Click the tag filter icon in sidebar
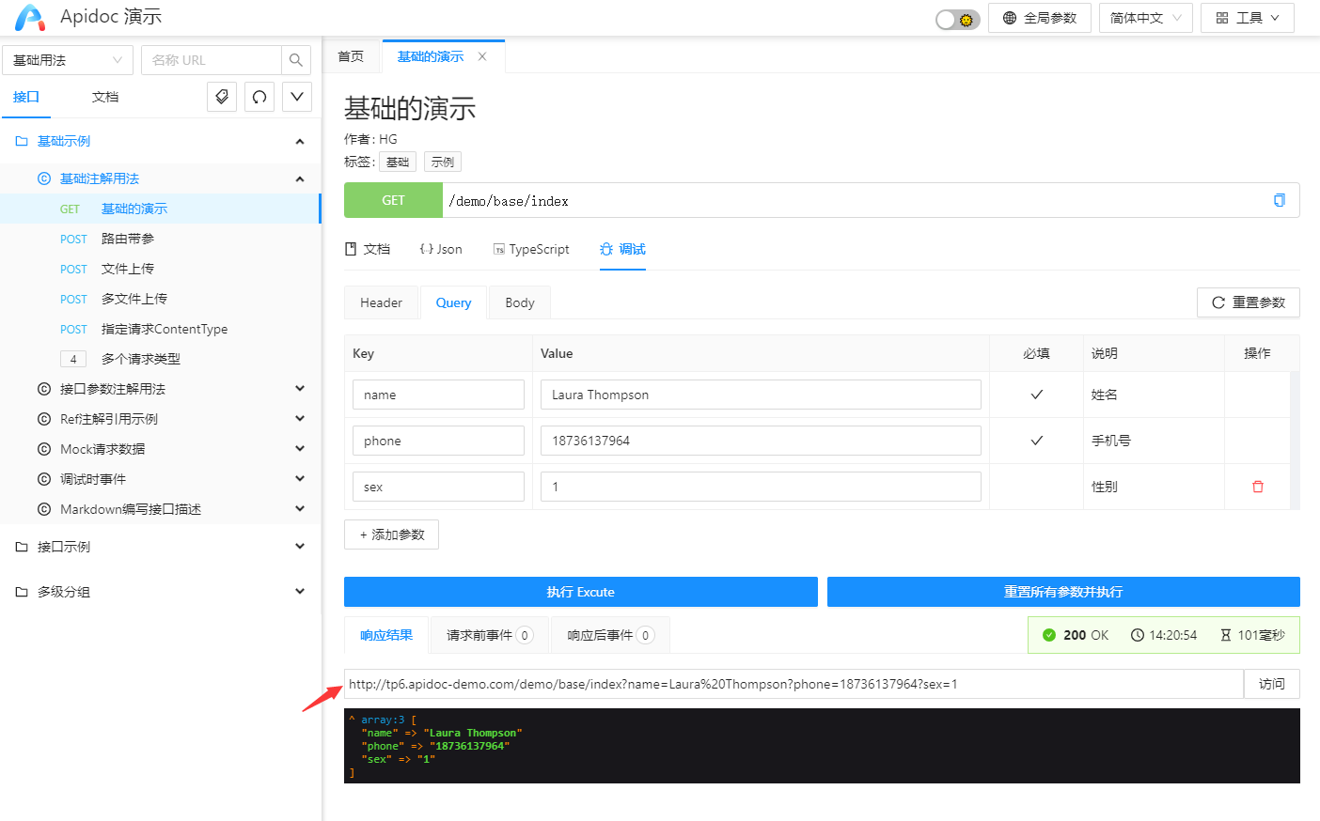The height and width of the screenshot is (821, 1320). (222, 97)
